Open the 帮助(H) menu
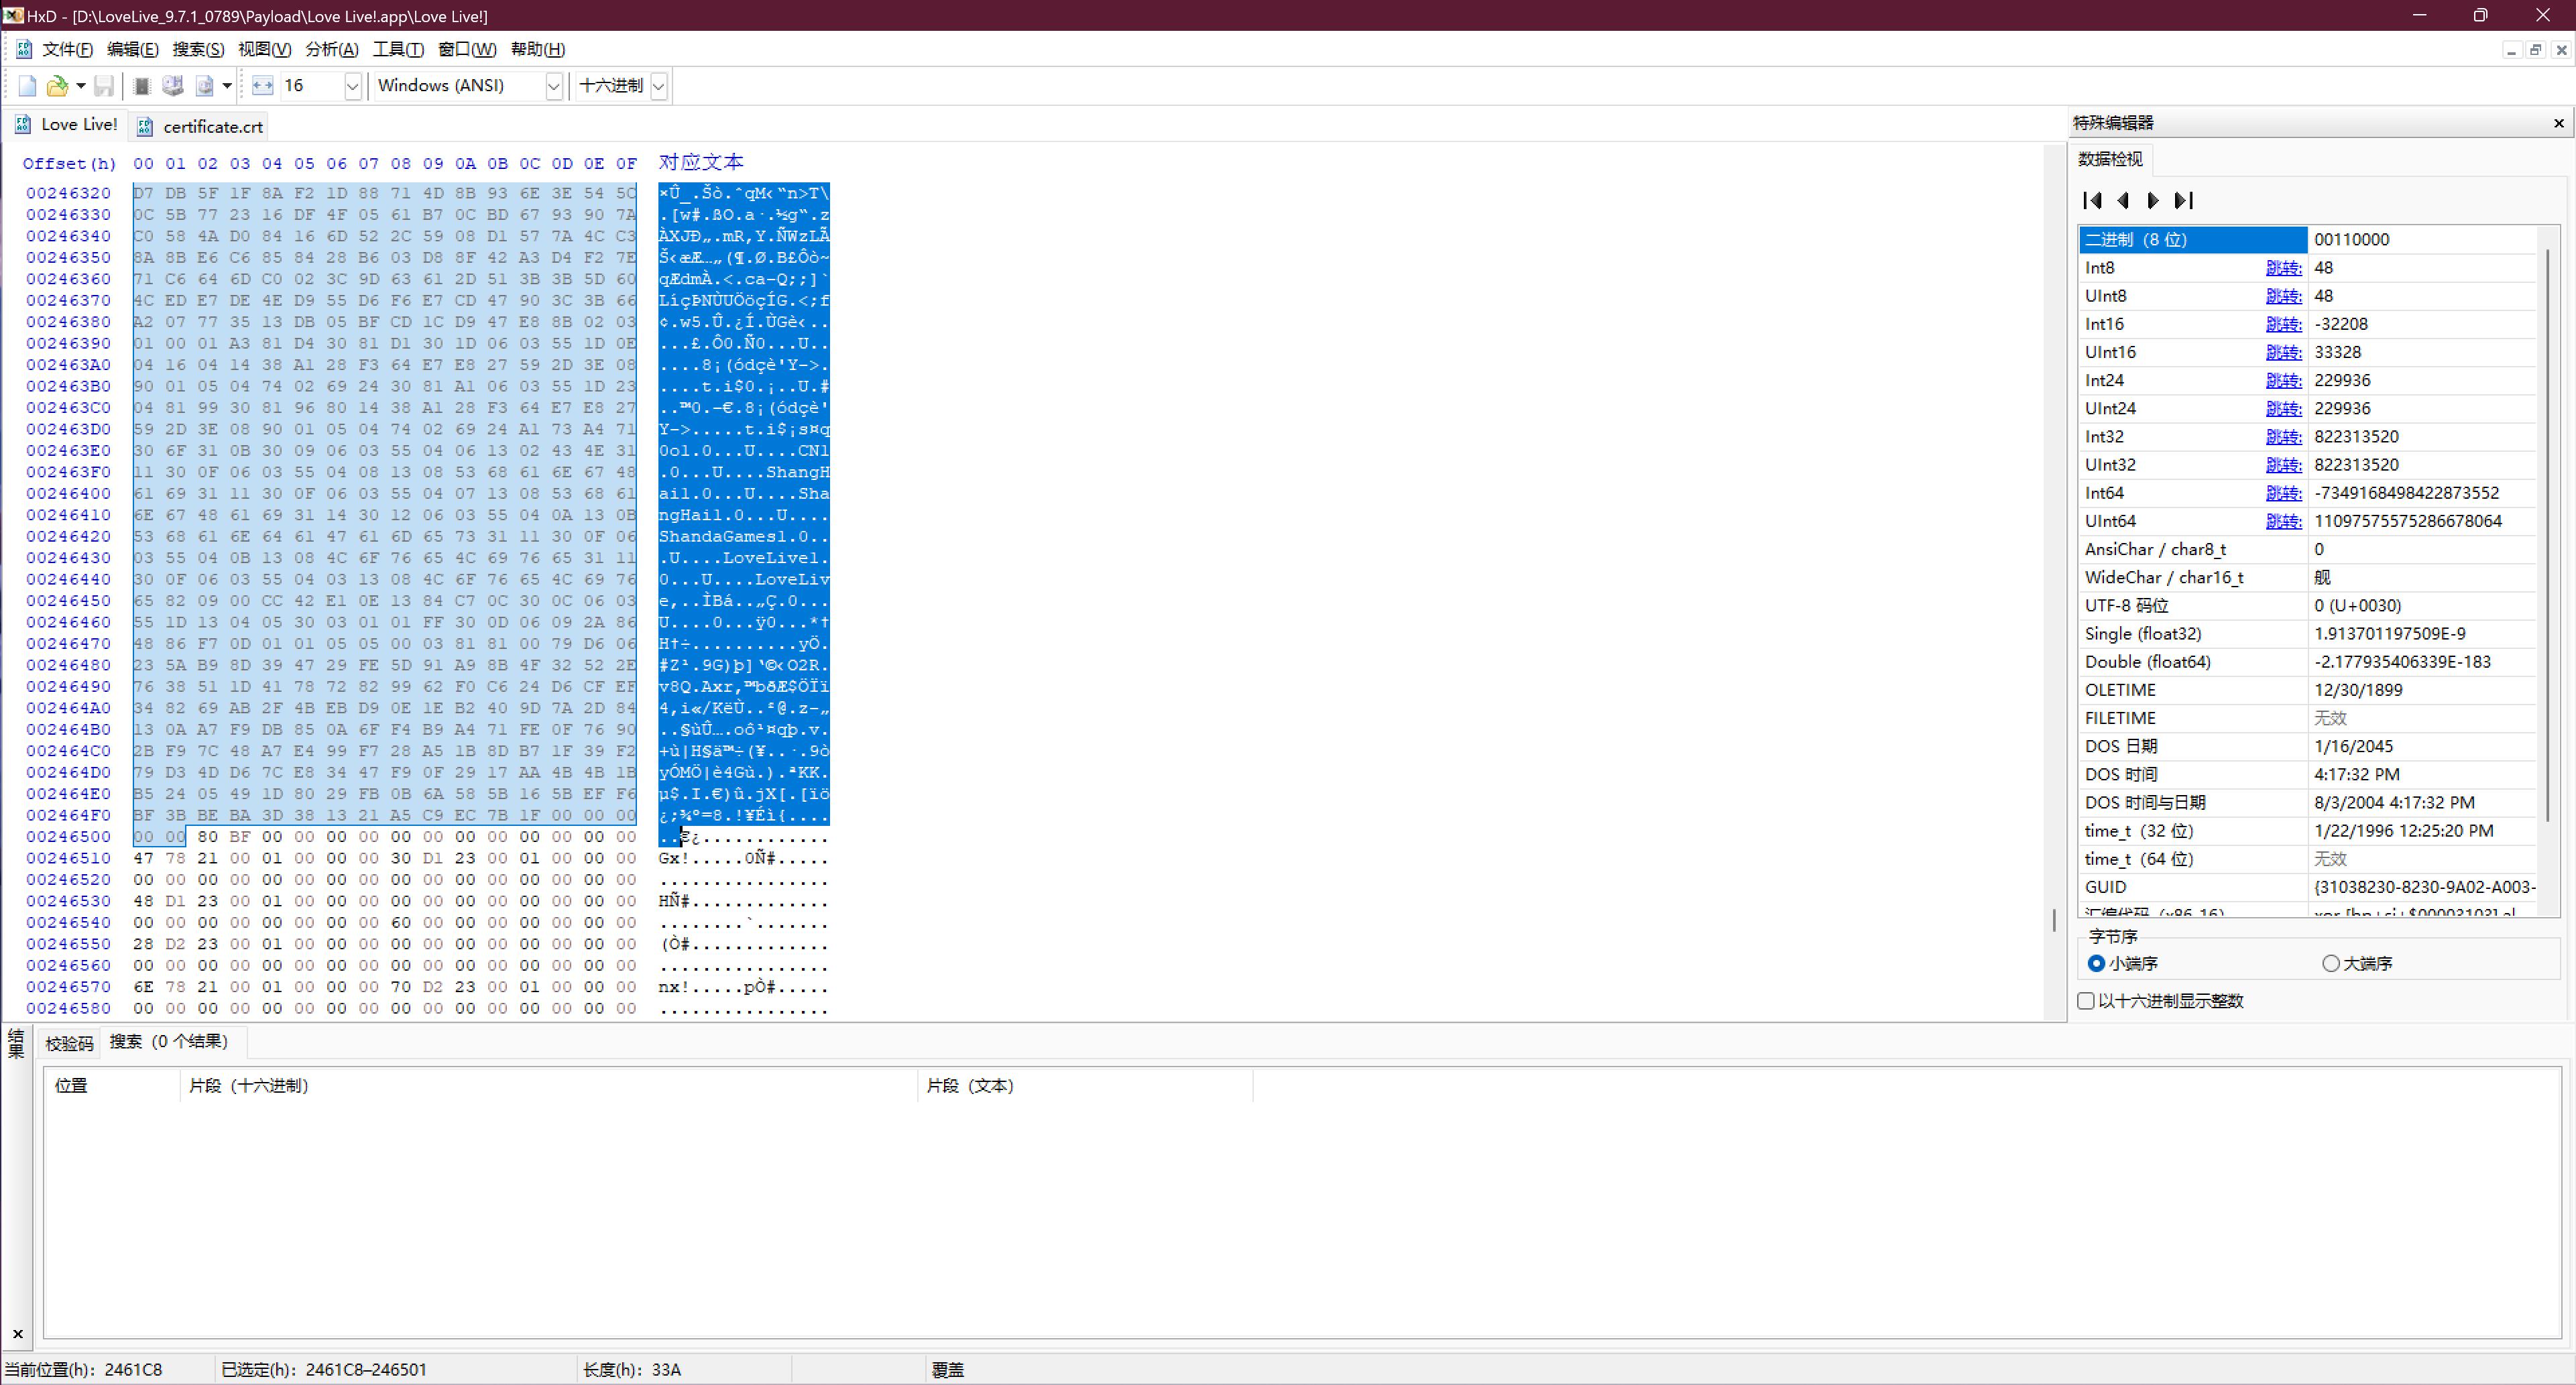2576x1385 pixels. [537, 49]
